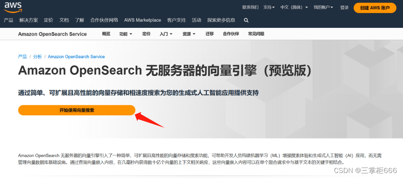The height and width of the screenshot is (178, 403).
Task: Open the 中文(简体) language dropdown
Action: pos(294,7)
